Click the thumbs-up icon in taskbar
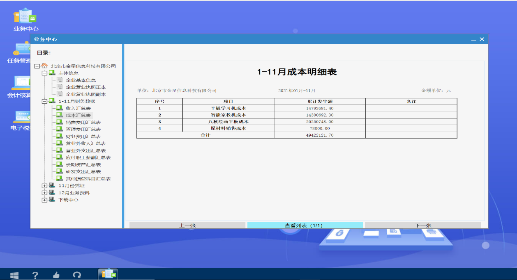This screenshot has width=517, height=280. (x=56, y=275)
